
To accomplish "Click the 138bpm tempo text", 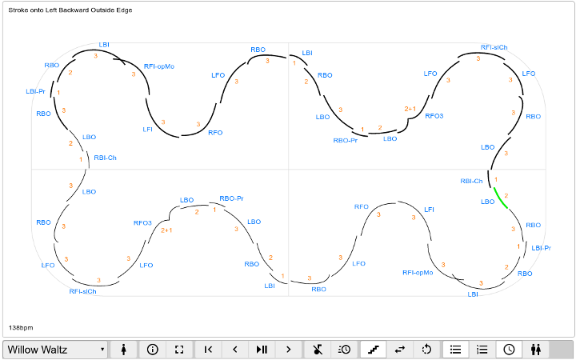I will pos(21,327).
